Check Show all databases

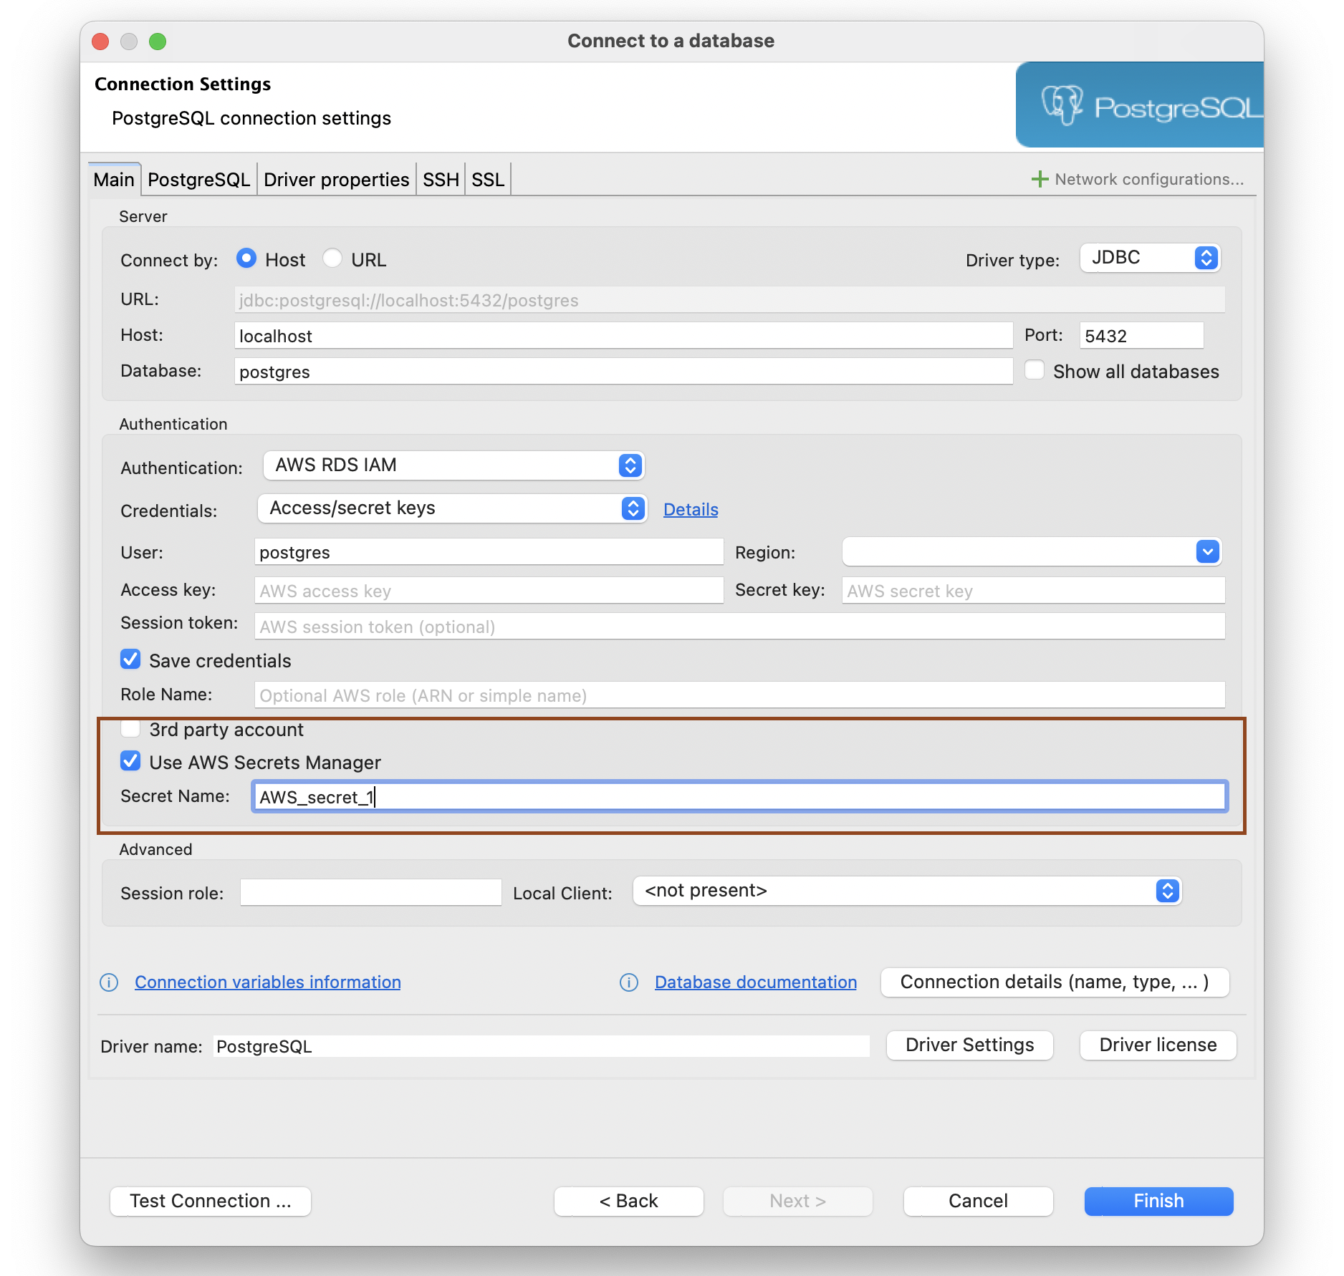pyautogui.click(x=1035, y=369)
